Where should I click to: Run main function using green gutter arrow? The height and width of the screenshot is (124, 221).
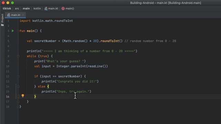tap(13, 31)
